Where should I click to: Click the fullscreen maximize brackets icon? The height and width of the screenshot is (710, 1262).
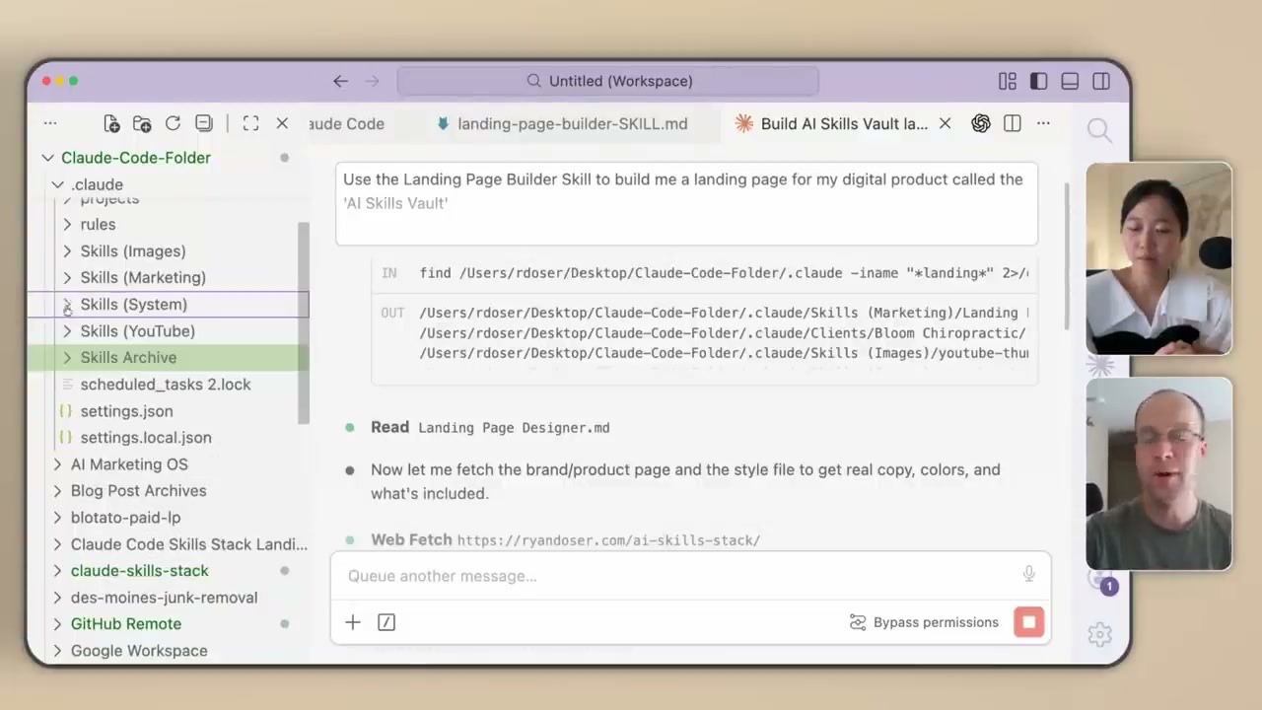click(x=250, y=123)
